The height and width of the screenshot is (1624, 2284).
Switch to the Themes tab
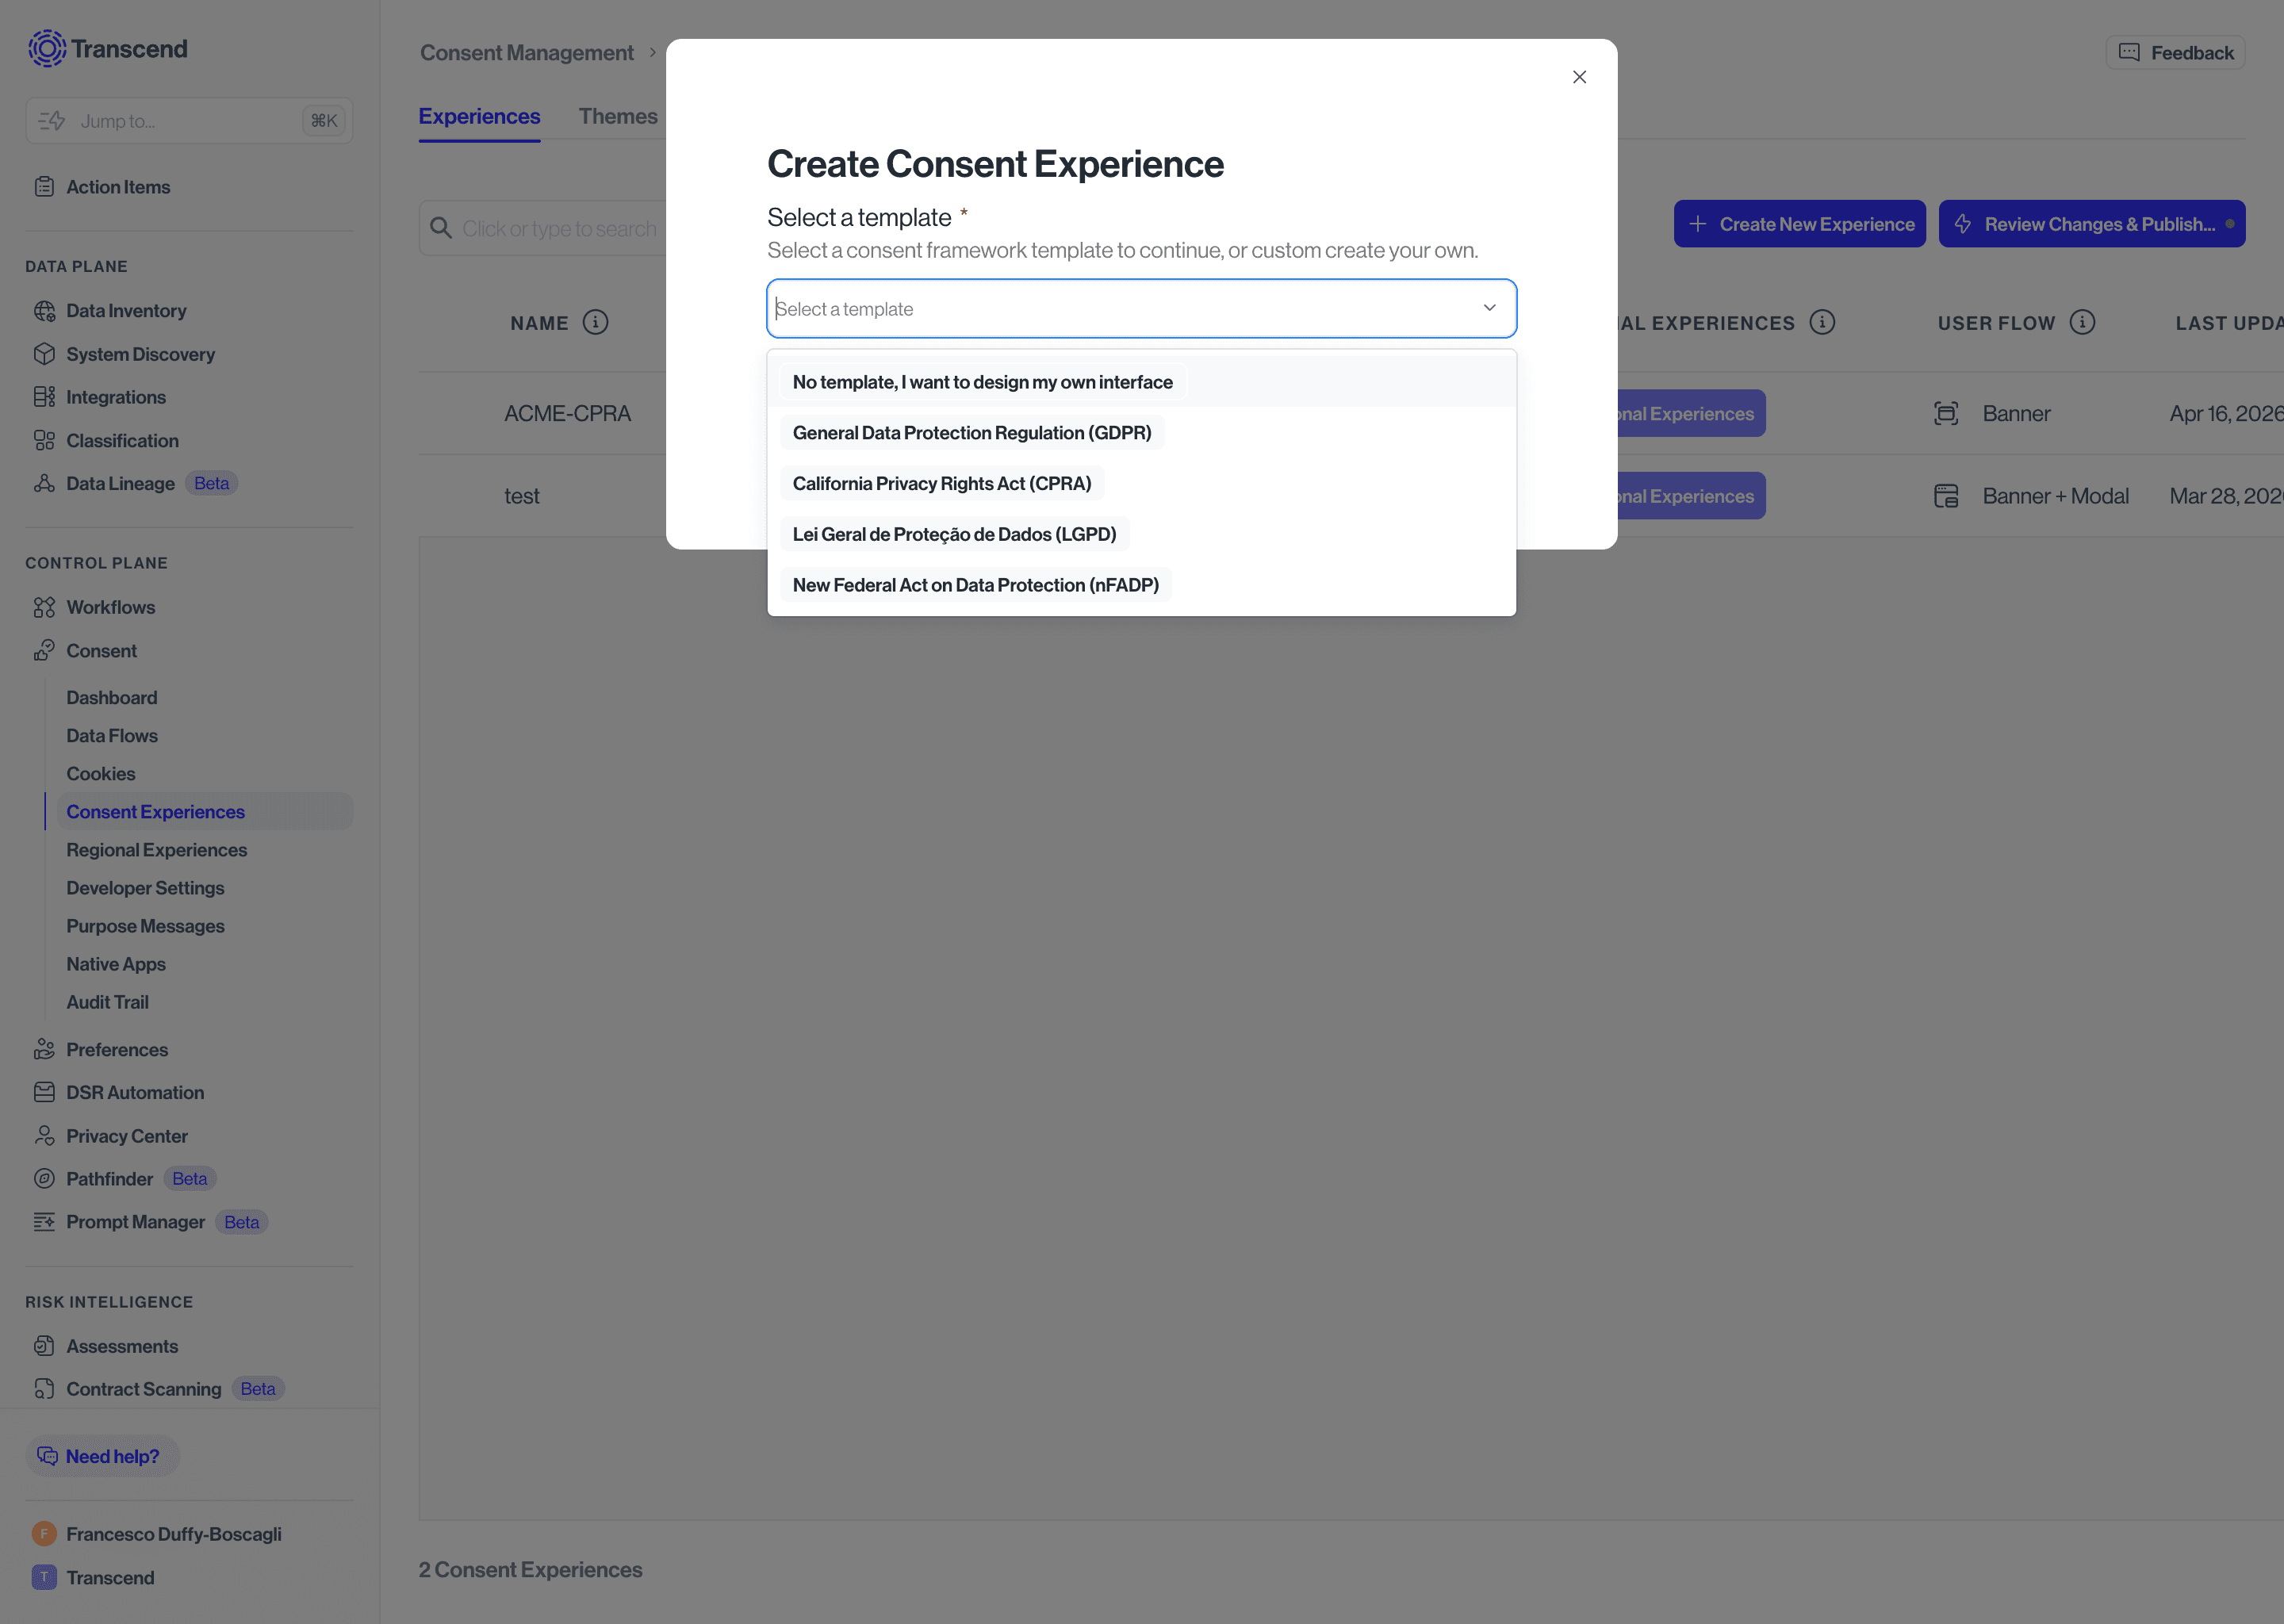(x=618, y=116)
